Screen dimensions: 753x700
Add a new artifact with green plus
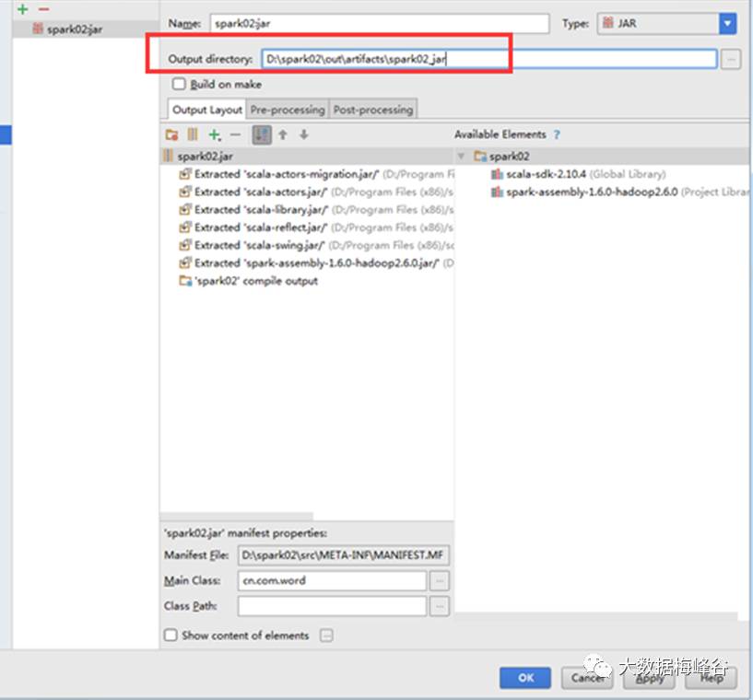coord(22,9)
